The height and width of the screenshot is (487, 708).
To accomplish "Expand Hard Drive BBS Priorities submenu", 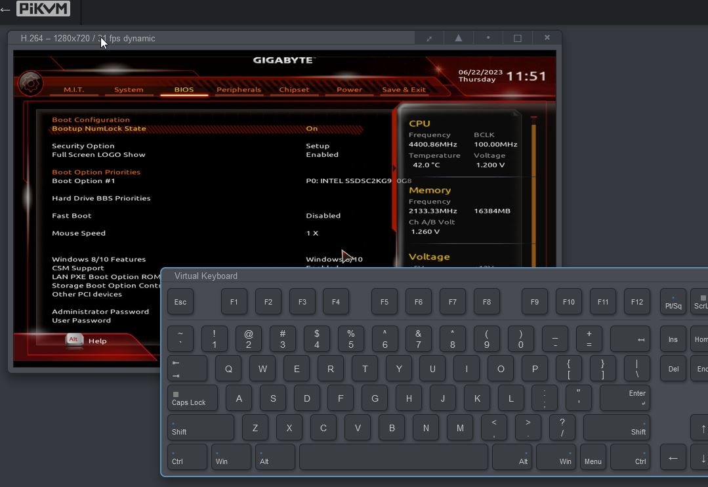I will coord(101,198).
